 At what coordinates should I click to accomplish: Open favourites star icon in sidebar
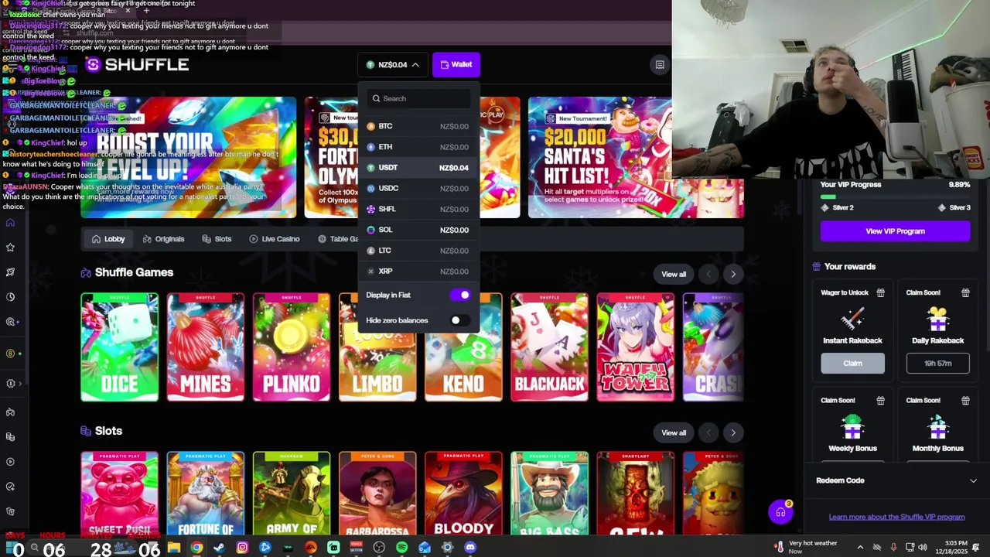[10, 248]
